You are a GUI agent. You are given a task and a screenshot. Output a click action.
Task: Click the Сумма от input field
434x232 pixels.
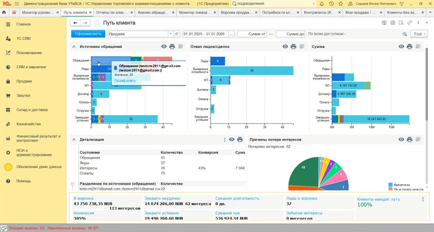click(252, 34)
